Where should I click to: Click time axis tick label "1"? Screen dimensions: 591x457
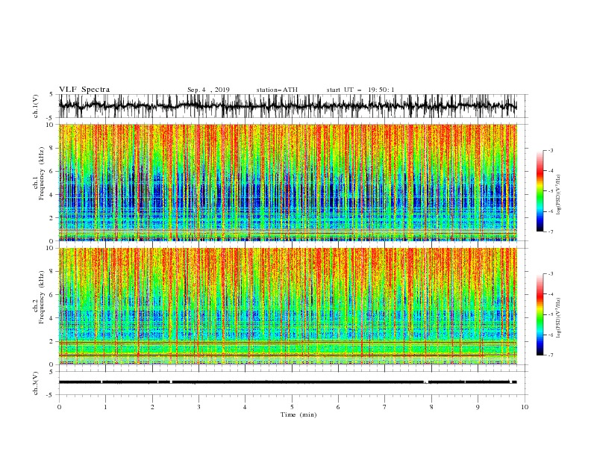[105, 407]
